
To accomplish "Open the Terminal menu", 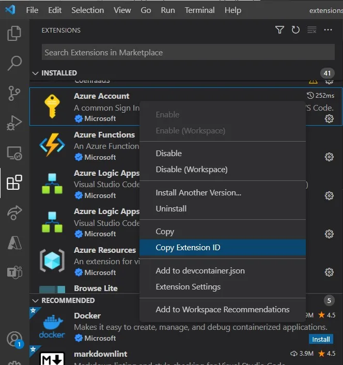I will point(200,10).
